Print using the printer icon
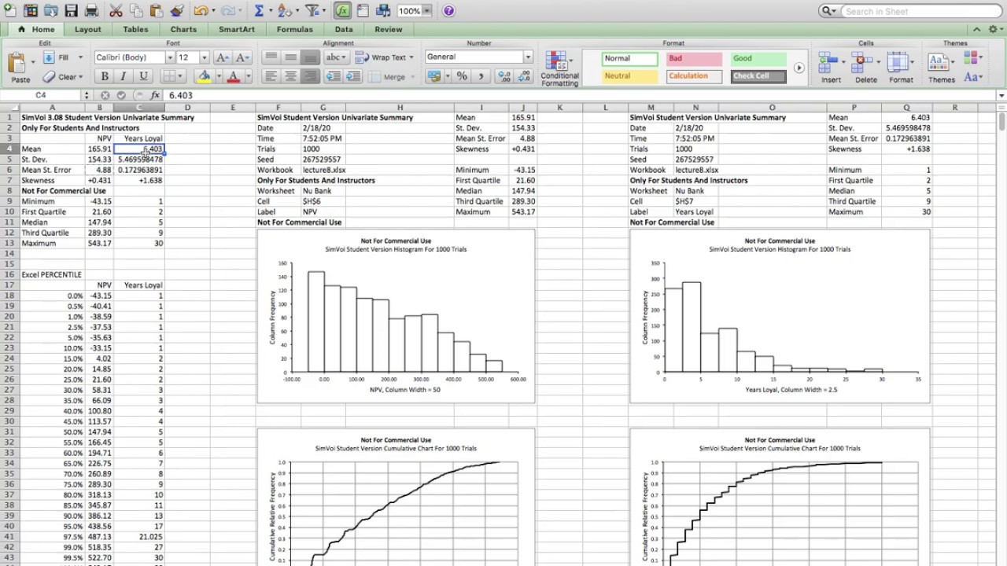 pos(91,11)
